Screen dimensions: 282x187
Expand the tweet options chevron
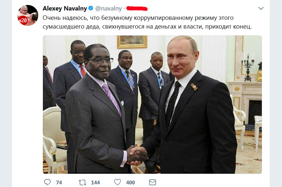(261, 8)
